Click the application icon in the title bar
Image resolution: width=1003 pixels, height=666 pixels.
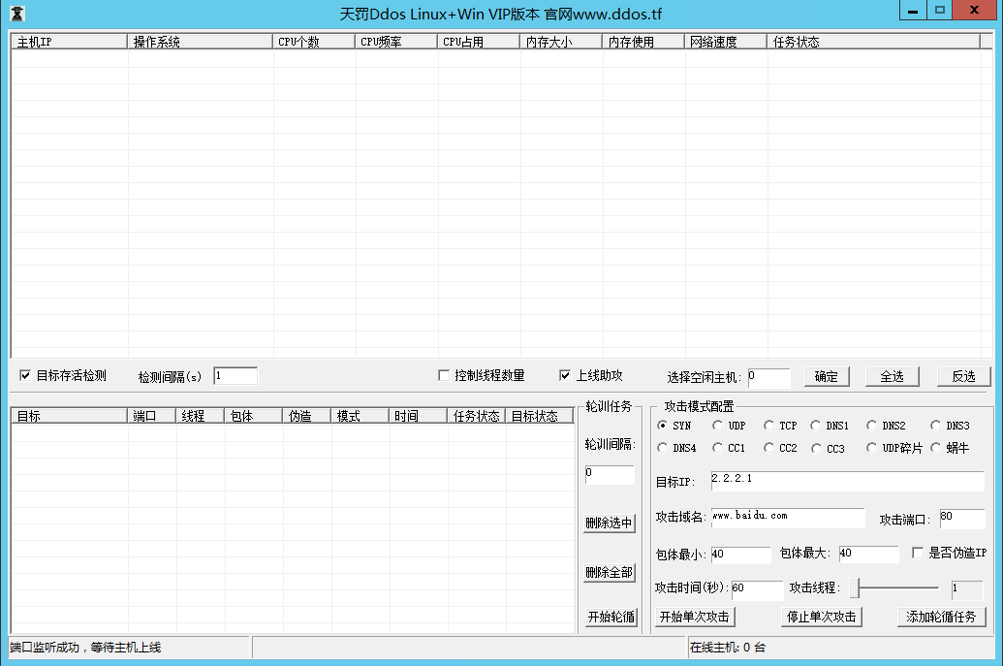[17, 14]
